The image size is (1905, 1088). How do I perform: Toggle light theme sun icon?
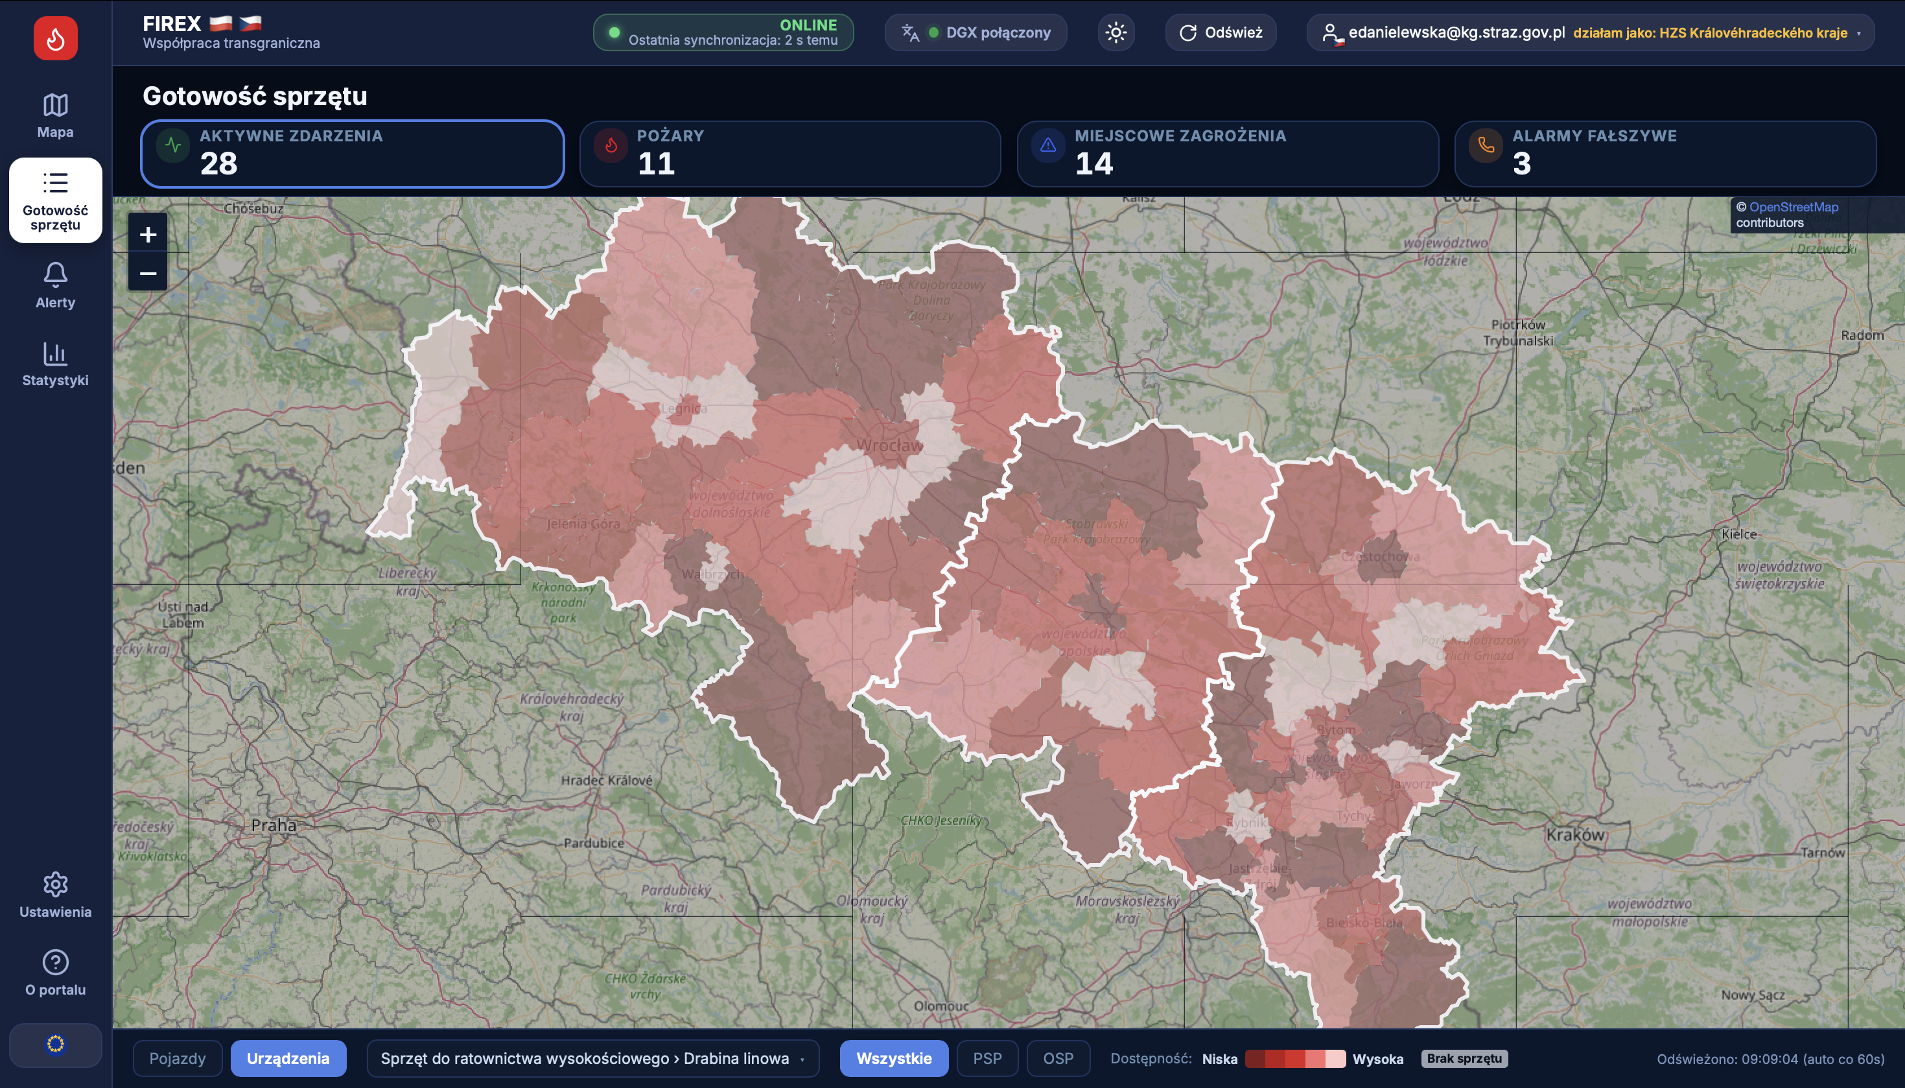[1116, 32]
